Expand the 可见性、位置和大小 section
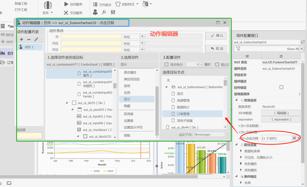 click(x=241, y=157)
